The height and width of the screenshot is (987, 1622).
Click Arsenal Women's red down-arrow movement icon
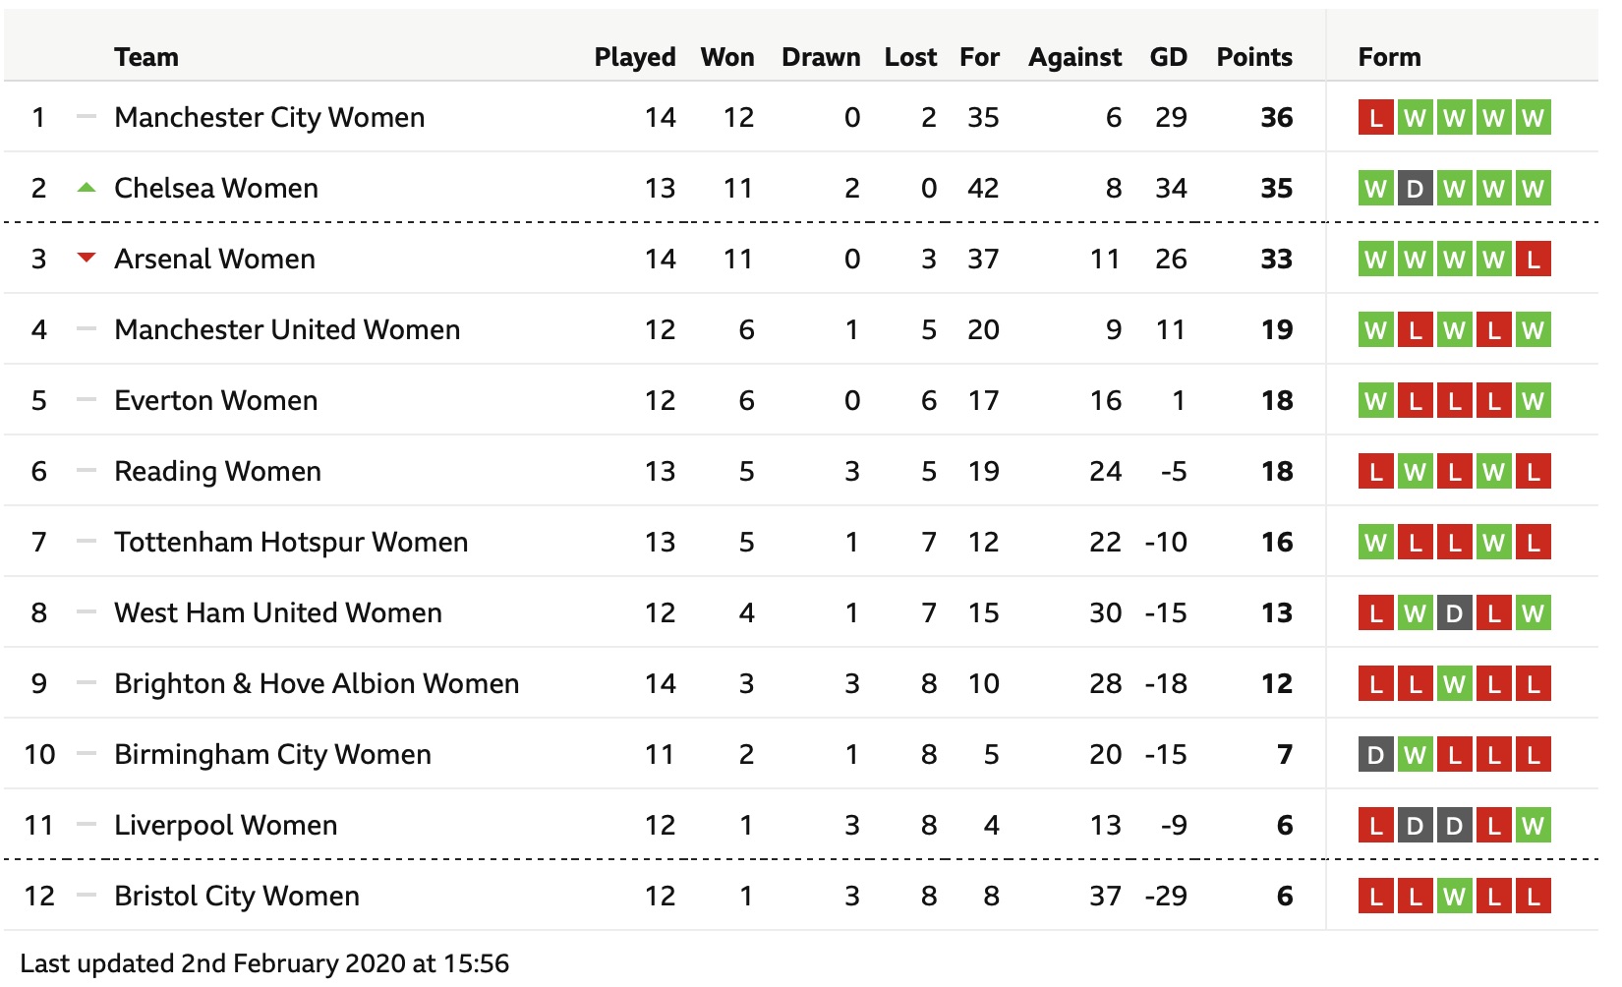[x=87, y=259]
